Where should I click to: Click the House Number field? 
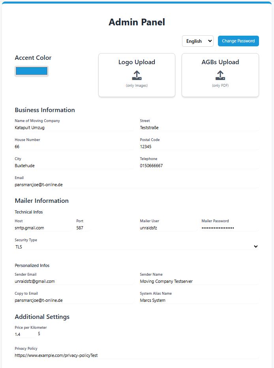coord(74,147)
